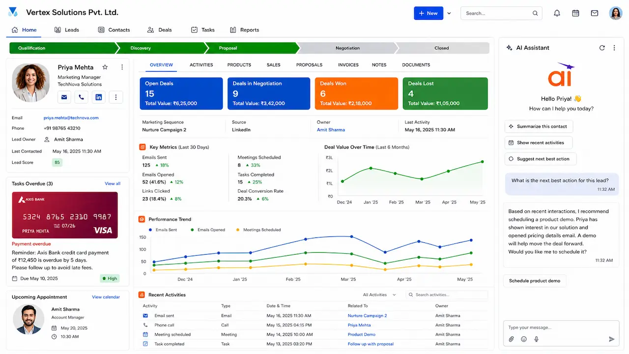Open Amit Sharma owner link
Viewport: 629px width, 354px height.
[331, 130]
